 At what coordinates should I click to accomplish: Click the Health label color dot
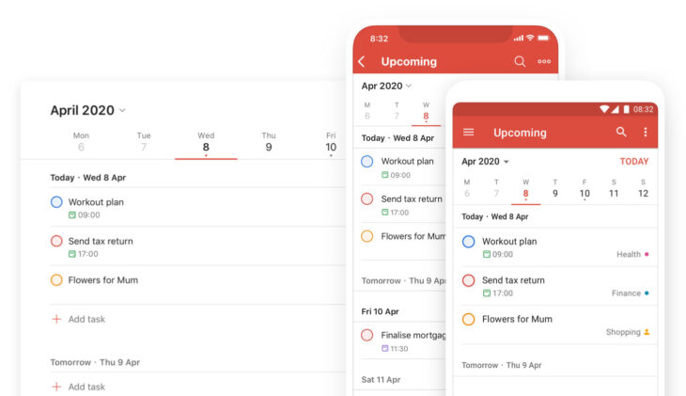click(647, 254)
